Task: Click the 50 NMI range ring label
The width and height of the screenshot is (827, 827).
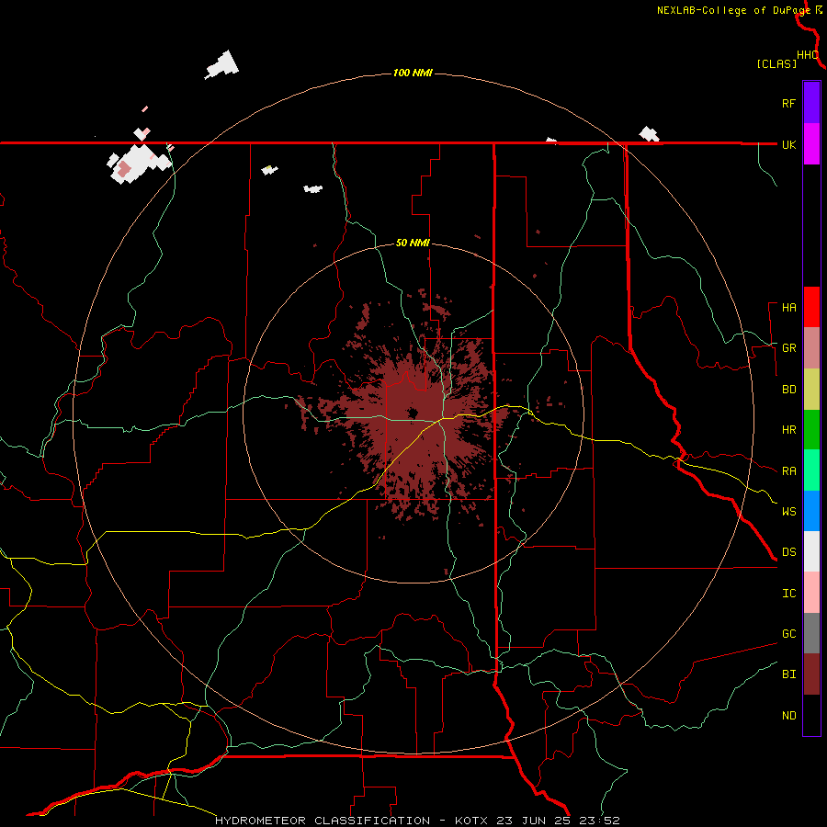Action: coord(413,243)
